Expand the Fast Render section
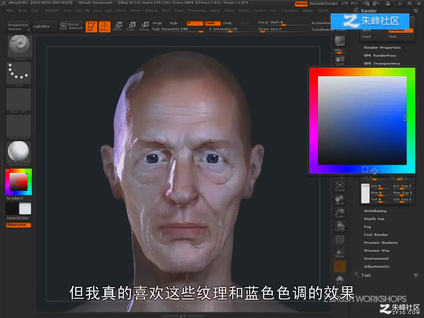The width and height of the screenshot is (424, 318). 376,235
